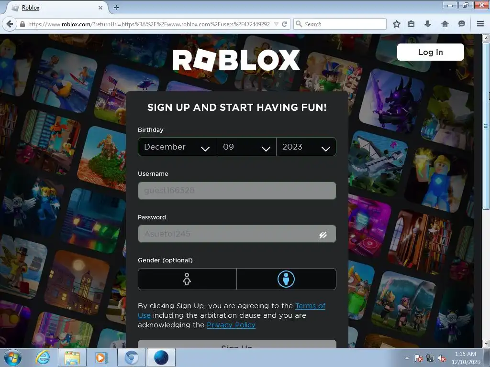This screenshot has width=490, height=367.
Task: Open a new tab with plus button
Action: coord(116,8)
